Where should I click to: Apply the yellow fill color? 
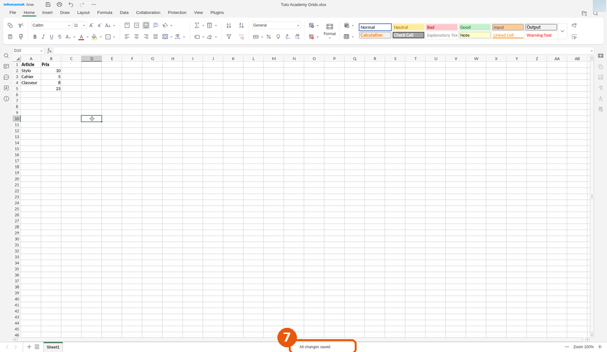pos(94,37)
